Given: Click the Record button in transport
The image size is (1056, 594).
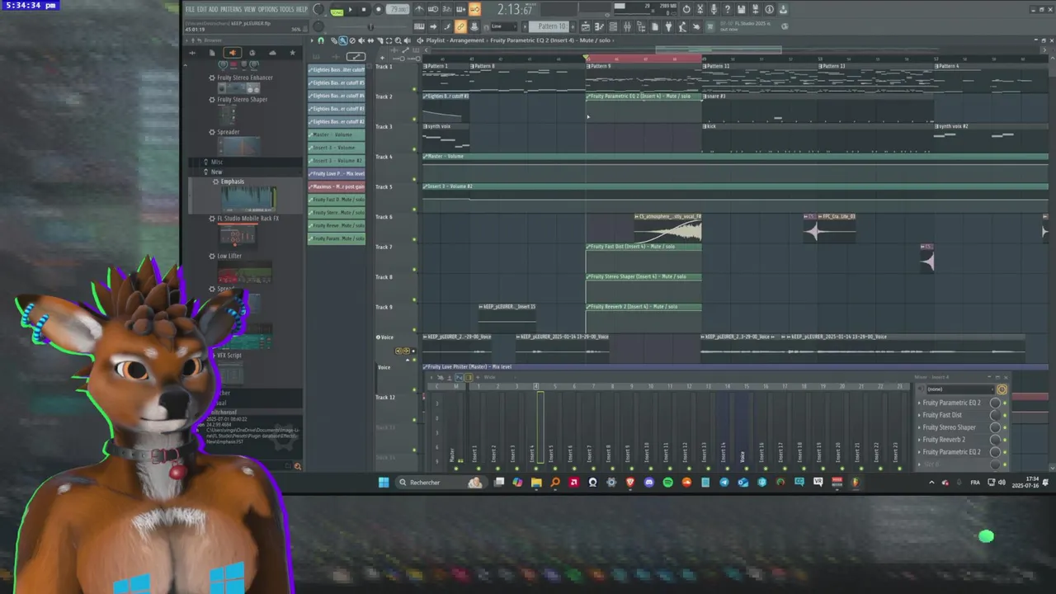Looking at the screenshot, I should click(379, 10).
